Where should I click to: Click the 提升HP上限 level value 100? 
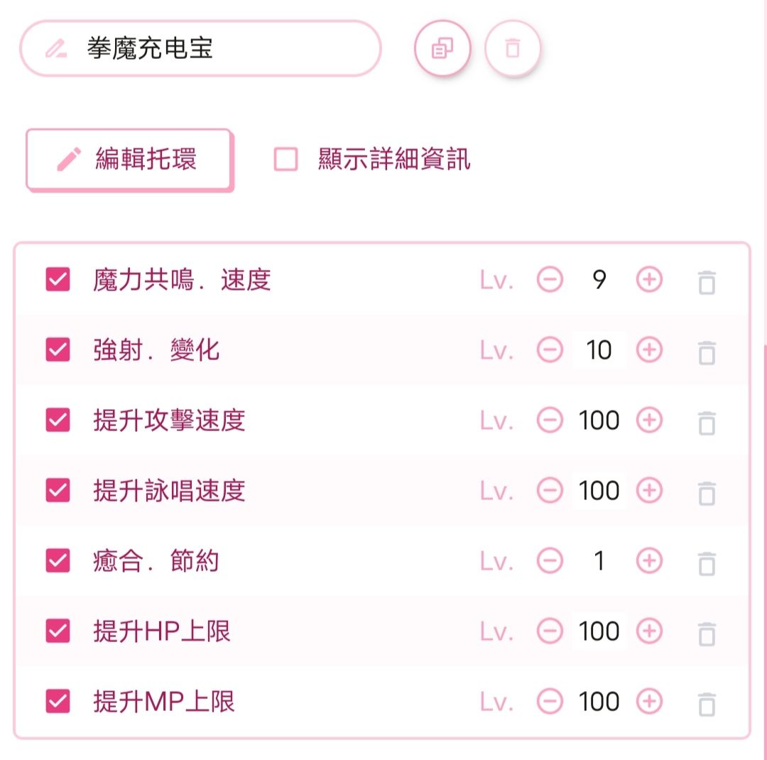[599, 631]
